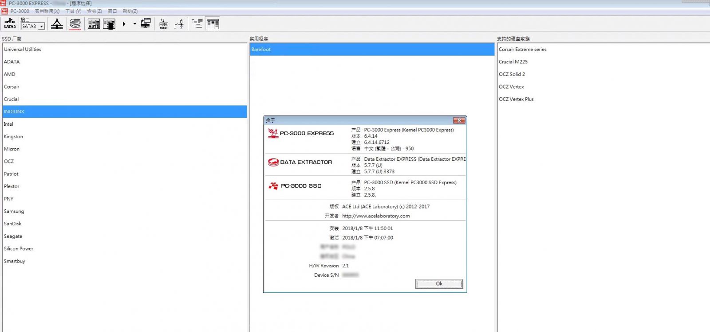710x332 pixels.
Task: Click the RESET toolbar icon
Action: click(x=164, y=24)
